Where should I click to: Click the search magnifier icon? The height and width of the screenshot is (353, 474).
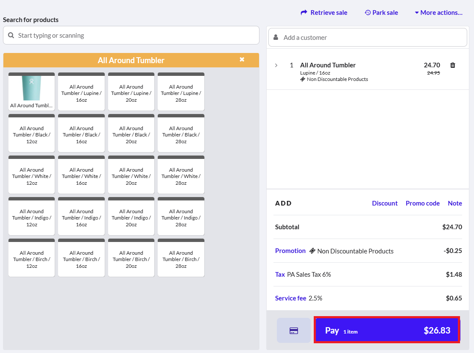(11, 35)
